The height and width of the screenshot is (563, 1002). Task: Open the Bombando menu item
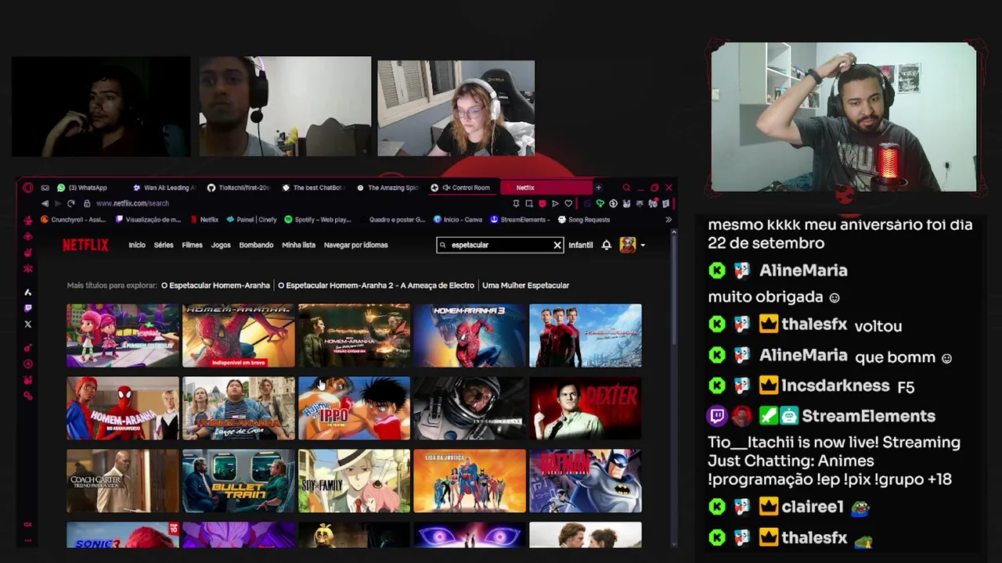coord(256,245)
